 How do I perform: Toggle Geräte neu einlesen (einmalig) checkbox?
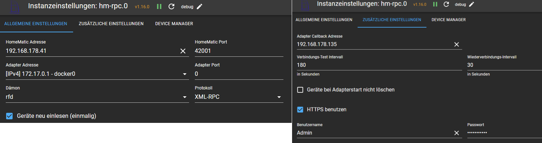(x=10, y=116)
